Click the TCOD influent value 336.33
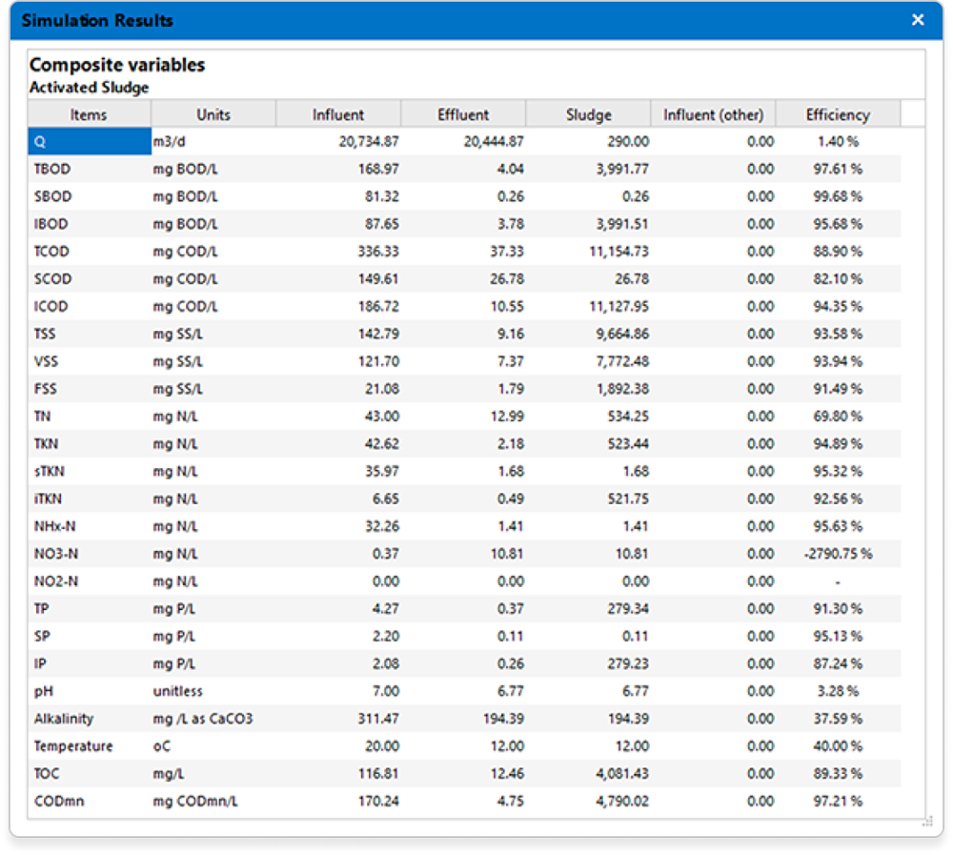Image resolution: width=953 pixels, height=855 pixels. (375, 252)
